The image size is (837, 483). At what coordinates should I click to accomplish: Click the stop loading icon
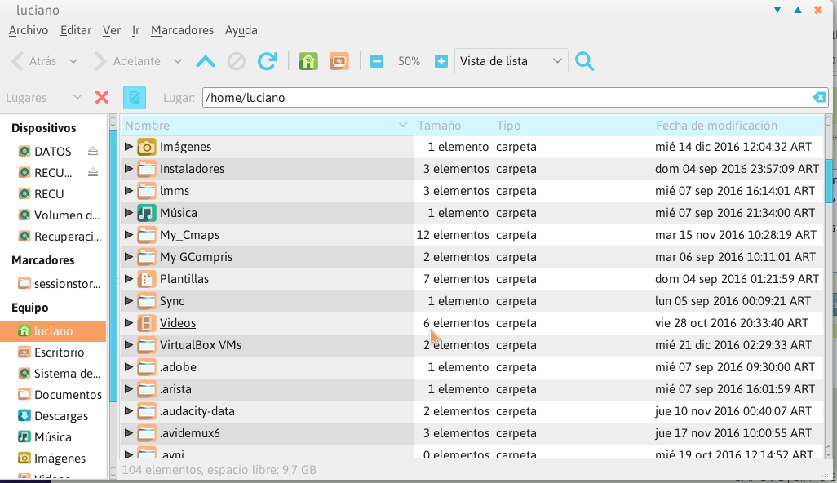pyautogui.click(x=237, y=61)
